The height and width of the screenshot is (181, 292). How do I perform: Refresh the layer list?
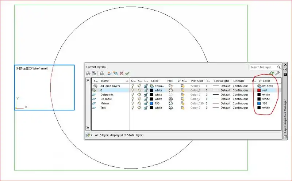tap(272, 73)
